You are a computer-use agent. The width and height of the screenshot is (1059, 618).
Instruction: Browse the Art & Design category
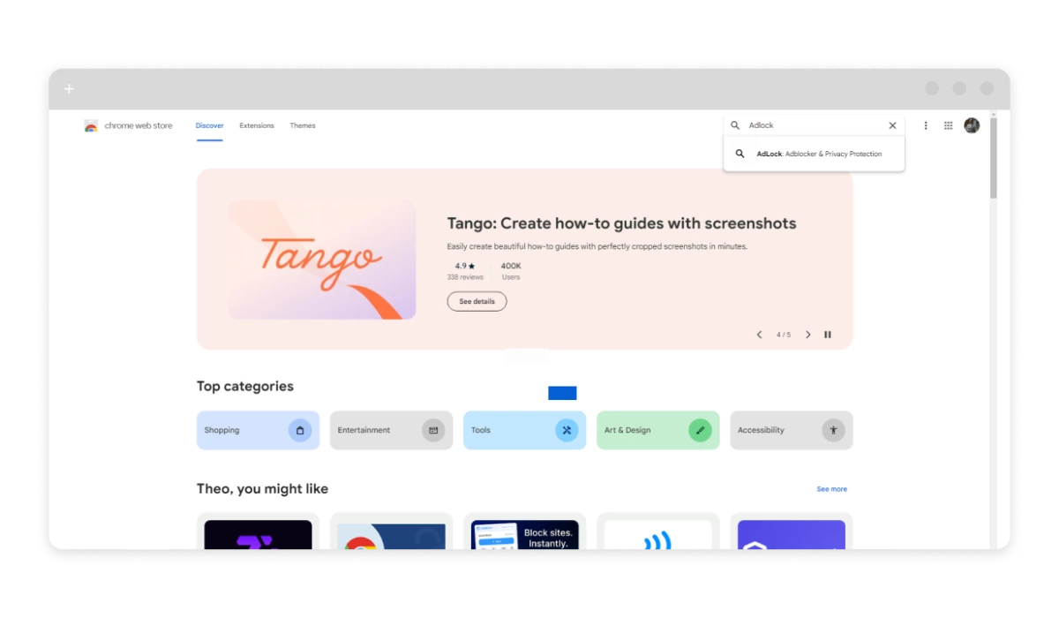(657, 430)
